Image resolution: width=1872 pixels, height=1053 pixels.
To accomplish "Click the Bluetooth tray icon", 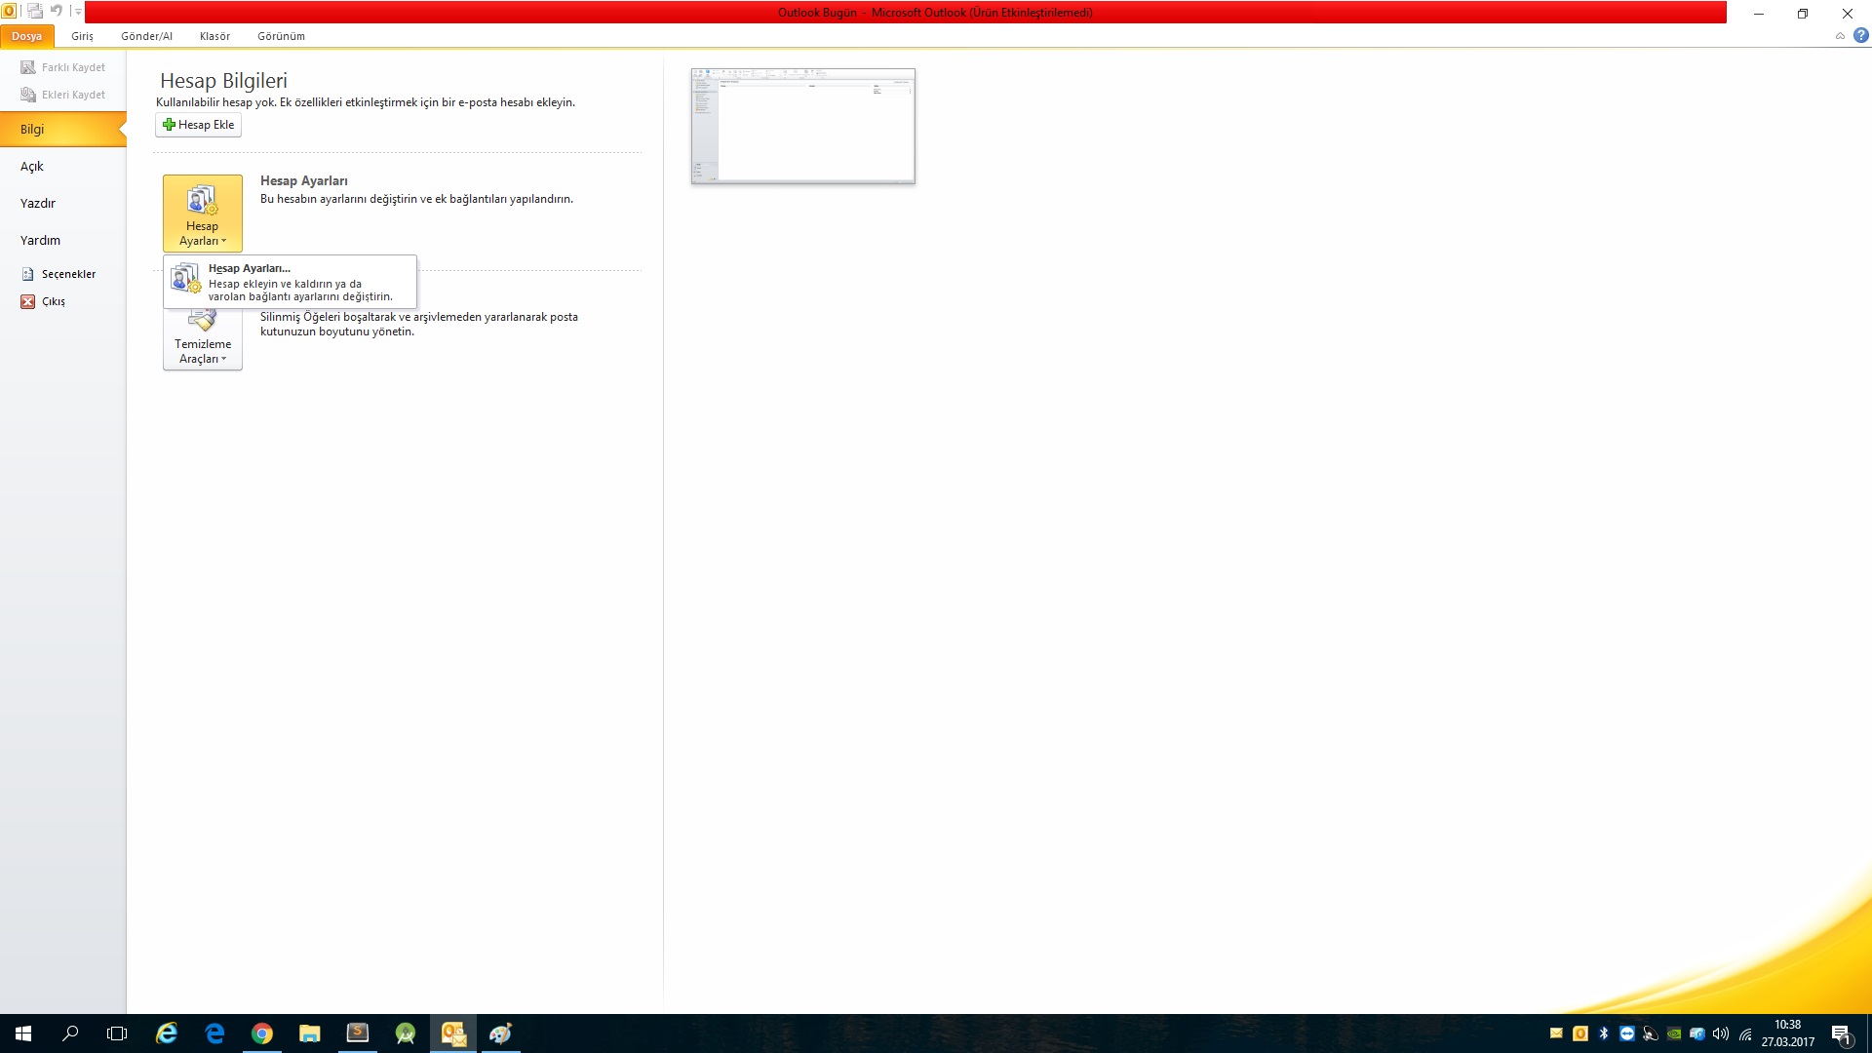I will pyautogui.click(x=1604, y=1033).
